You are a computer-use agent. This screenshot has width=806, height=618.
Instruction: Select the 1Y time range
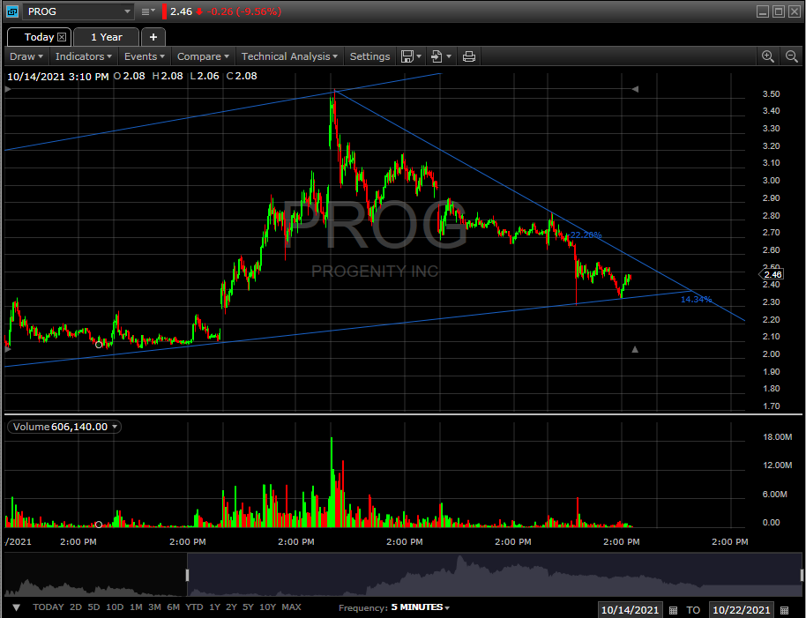click(214, 607)
